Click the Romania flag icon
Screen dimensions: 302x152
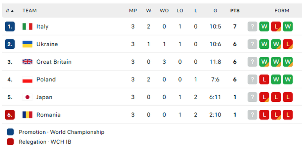(27, 115)
